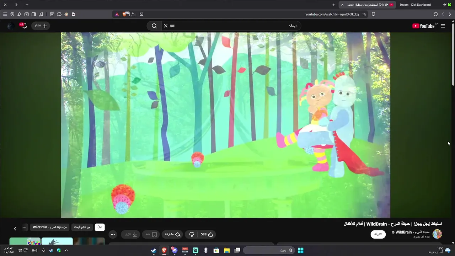Switch to Brave browser on the taskbar
455x256 pixels.
click(164, 250)
